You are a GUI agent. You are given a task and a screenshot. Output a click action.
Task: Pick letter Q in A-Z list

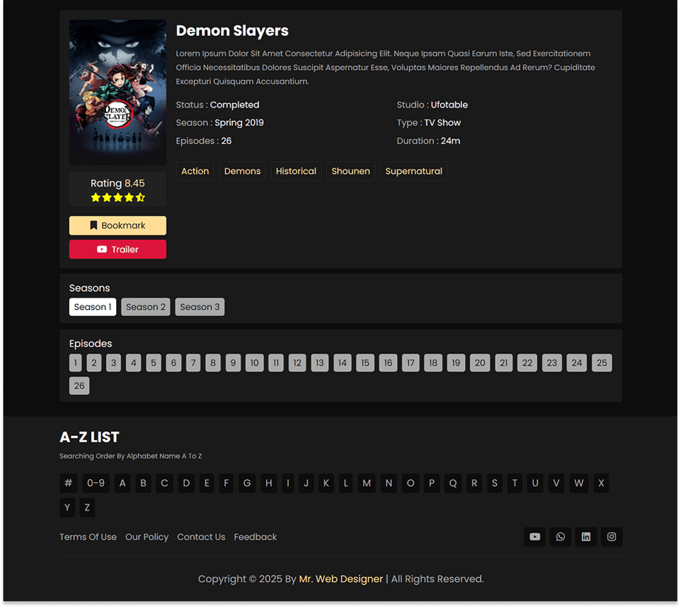tap(453, 483)
